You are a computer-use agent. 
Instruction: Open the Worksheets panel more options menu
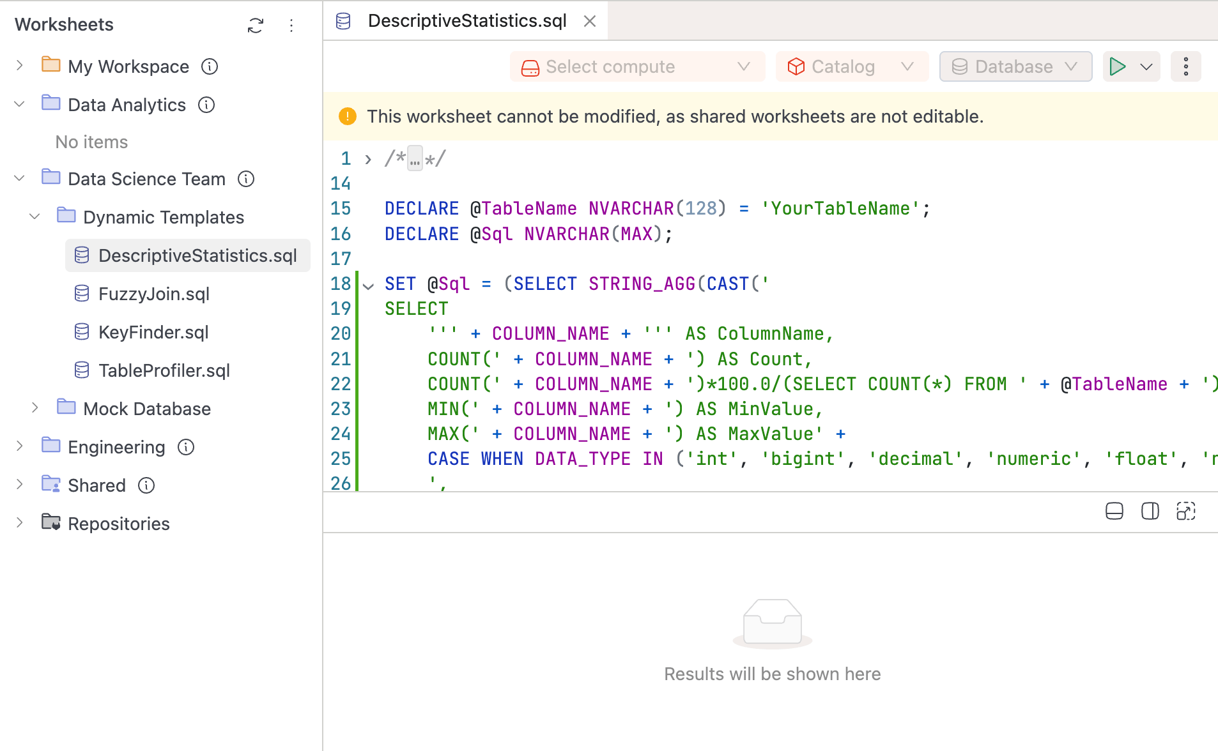(291, 26)
